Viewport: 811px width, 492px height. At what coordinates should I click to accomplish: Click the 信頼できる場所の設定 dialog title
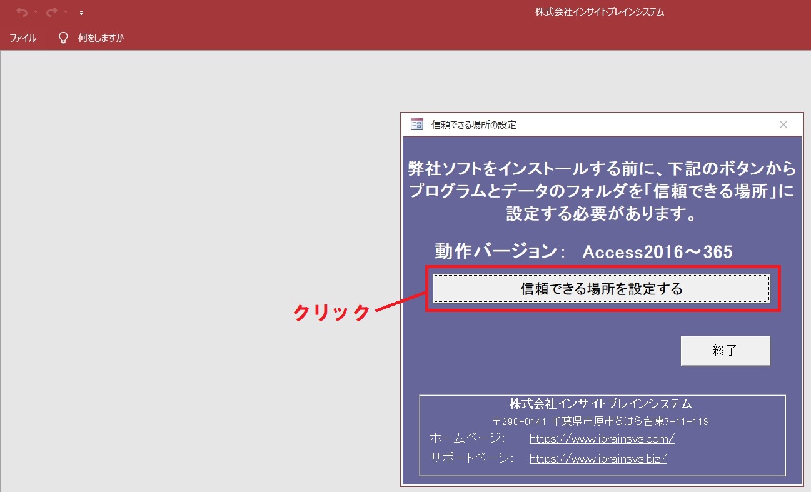coord(474,124)
